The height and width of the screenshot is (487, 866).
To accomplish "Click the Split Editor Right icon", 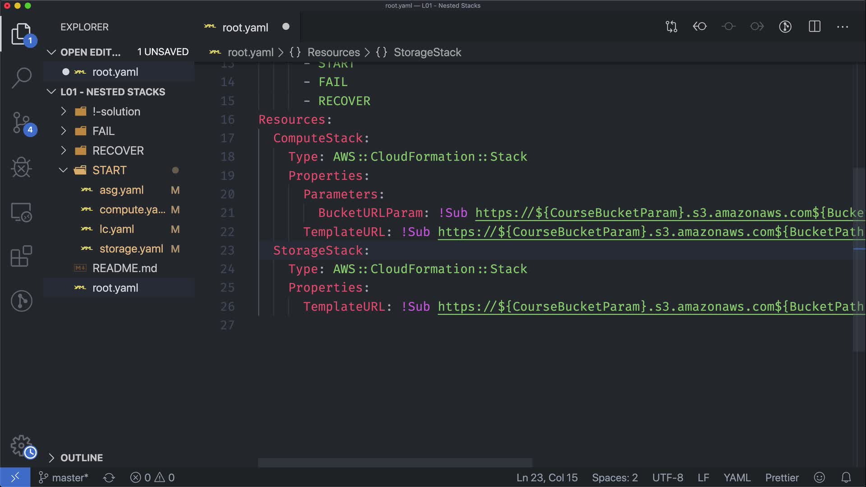I will tap(814, 27).
